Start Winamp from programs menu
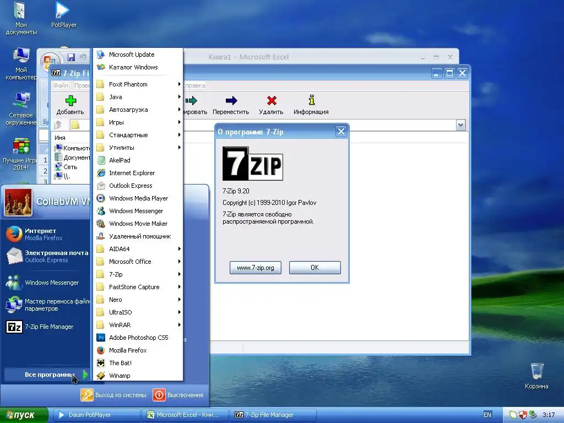The width and height of the screenshot is (564, 423). tap(138, 376)
